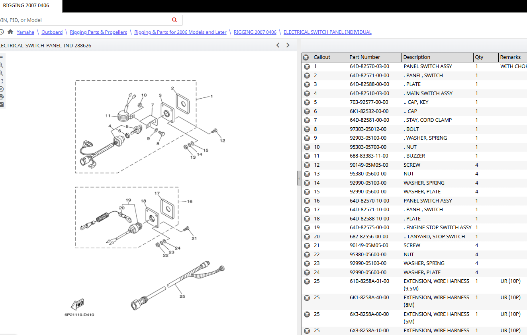Add callout 12 SCREW to cart
The image size is (527, 335).
pyautogui.click(x=307, y=165)
